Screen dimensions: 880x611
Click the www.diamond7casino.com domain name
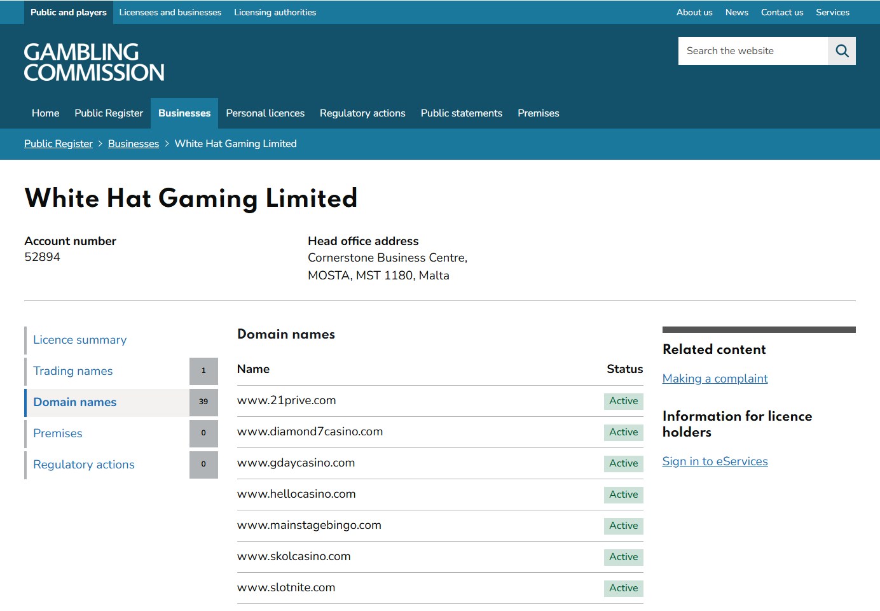coord(310,432)
